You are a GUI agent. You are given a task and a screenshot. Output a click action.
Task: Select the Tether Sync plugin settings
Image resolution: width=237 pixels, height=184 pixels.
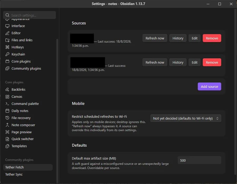click(28, 175)
